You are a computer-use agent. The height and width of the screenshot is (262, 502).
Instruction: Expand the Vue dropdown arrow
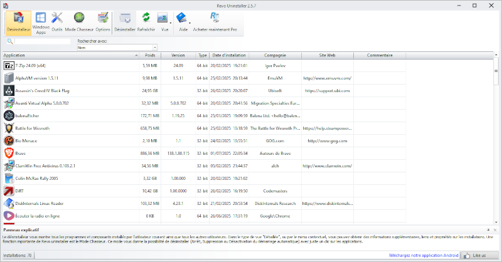pyautogui.click(x=171, y=23)
